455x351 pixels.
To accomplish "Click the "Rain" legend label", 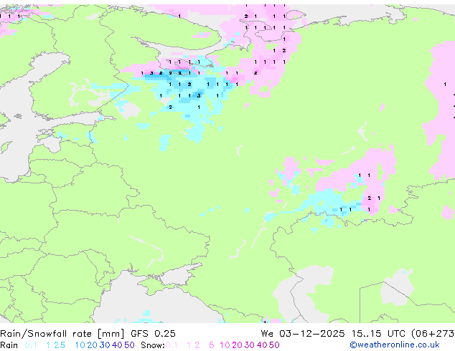I will 9,345.
